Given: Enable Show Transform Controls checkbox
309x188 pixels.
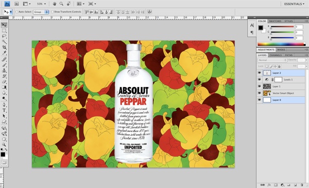Looking at the screenshot, I should (52, 12).
